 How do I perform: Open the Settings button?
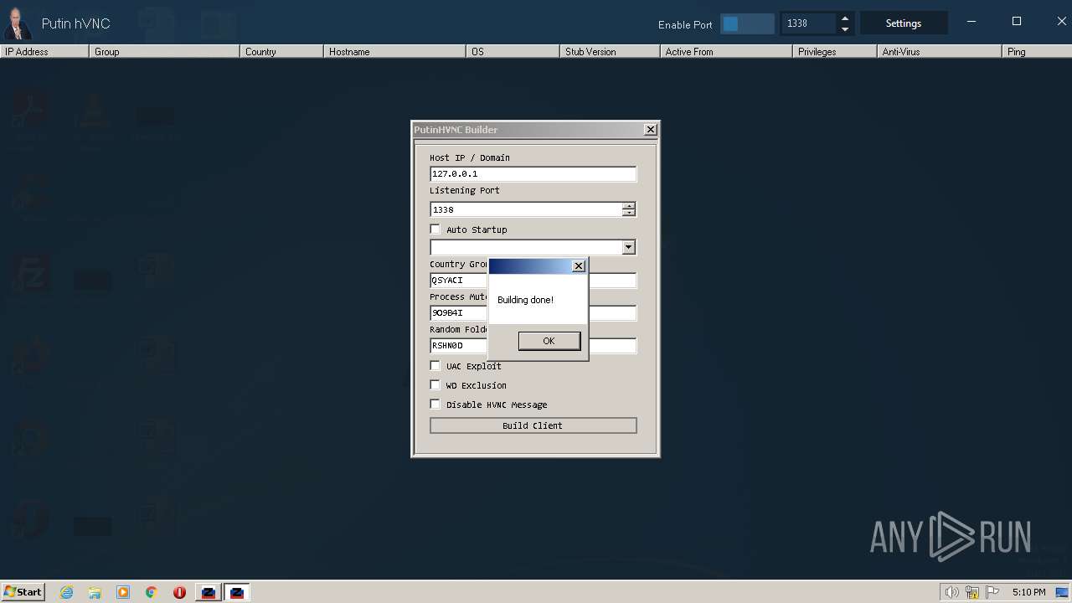pos(904,23)
